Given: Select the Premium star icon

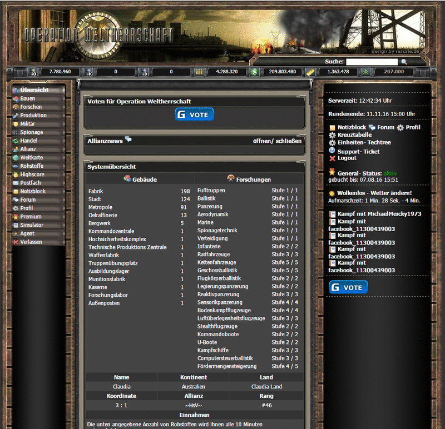Looking at the screenshot, I should [x=16, y=216].
